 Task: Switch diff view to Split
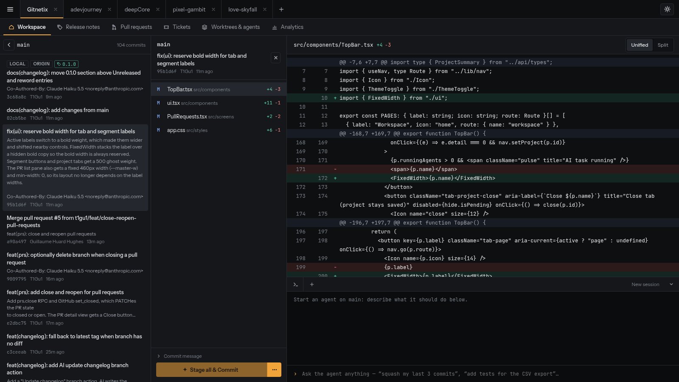coord(663,45)
